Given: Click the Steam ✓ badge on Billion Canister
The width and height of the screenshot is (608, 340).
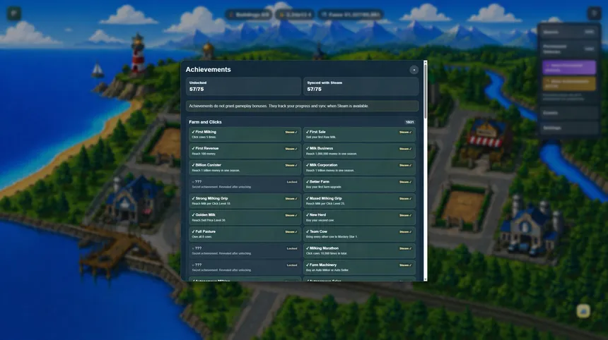Looking at the screenshot, I should 291,166.
